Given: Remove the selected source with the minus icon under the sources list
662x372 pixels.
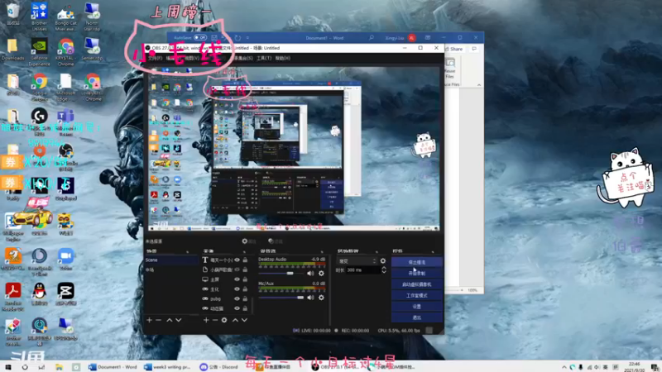Looking at the screenshot, I should point(215,320).
